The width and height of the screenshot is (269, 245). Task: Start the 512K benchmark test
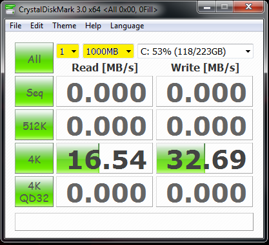tap(34, 125)
